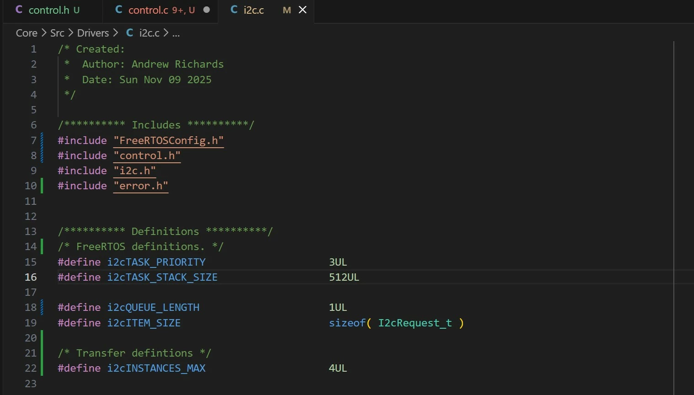Image resolution: width=694 pixels, height=395 pixels.
Task: Click the i2cINSTANCES_MAX macro name
Action: tap(156, 368)
